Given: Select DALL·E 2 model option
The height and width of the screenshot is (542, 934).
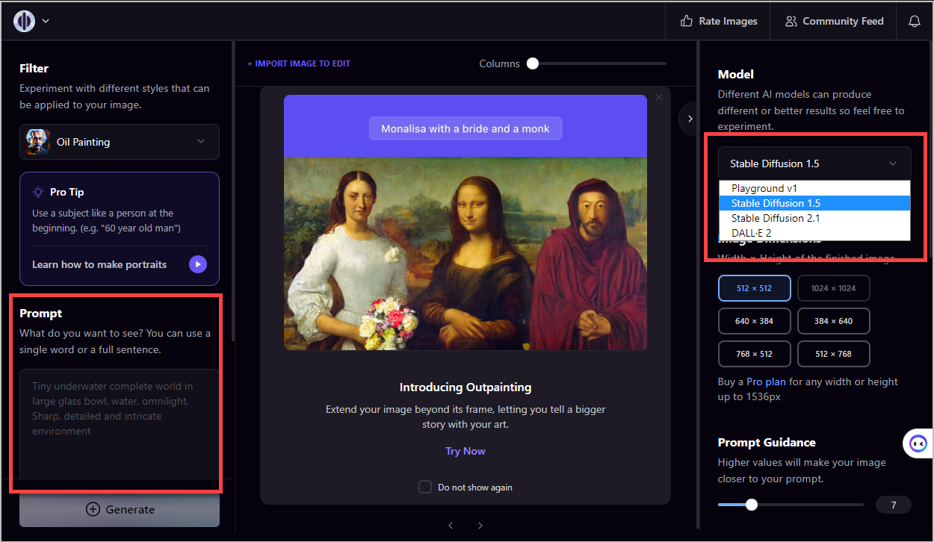Looking at the screenshot, I should [814, 233].
